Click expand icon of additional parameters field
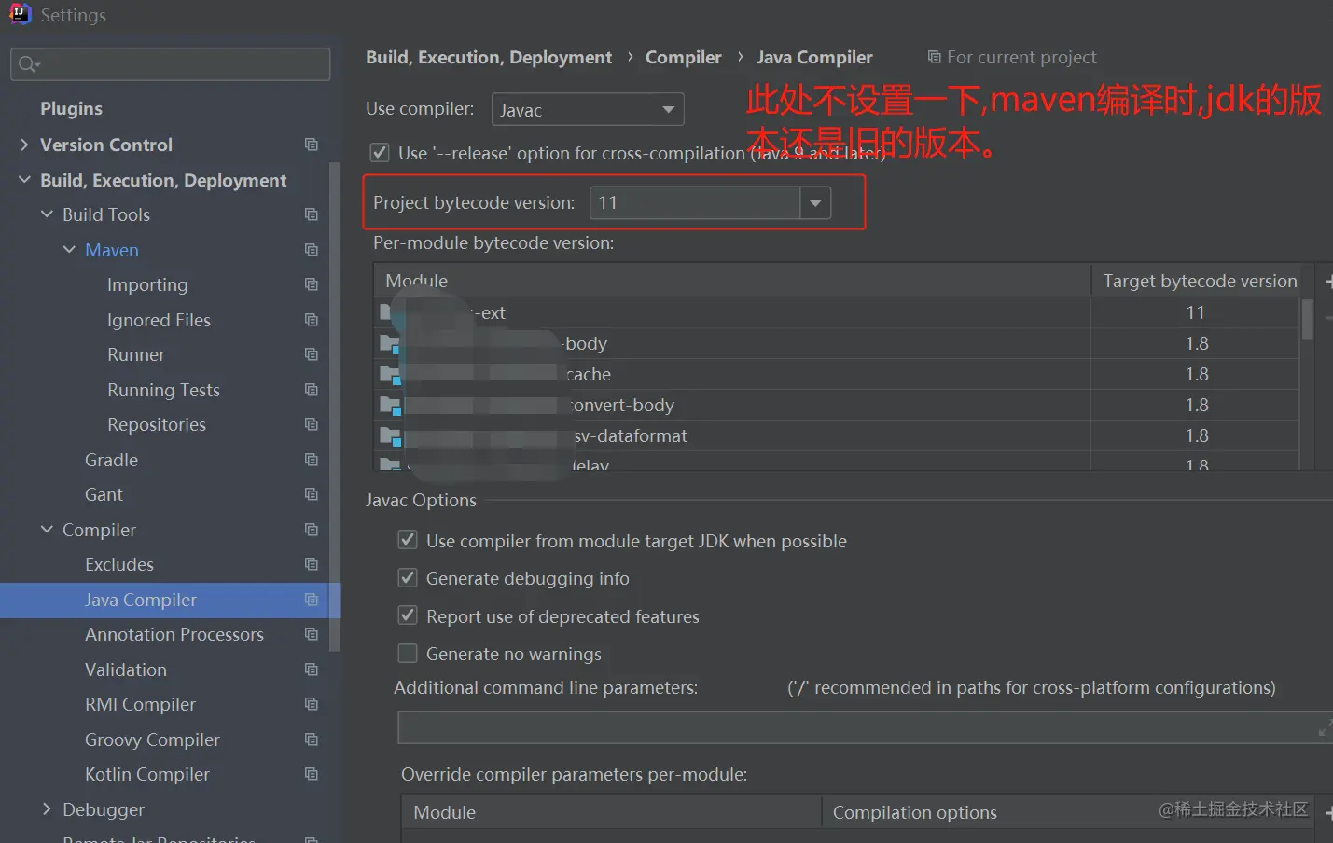This screenshot has height=843, width=1333. (1325, 727)
